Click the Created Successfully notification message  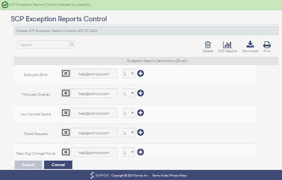pos(50,5)
